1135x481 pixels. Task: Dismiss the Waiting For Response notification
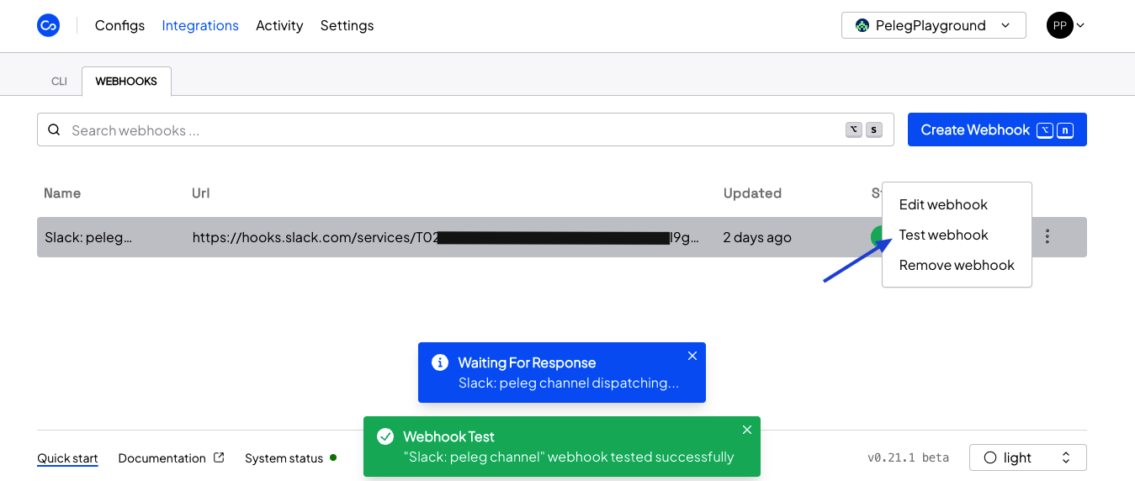pos(692,356)
